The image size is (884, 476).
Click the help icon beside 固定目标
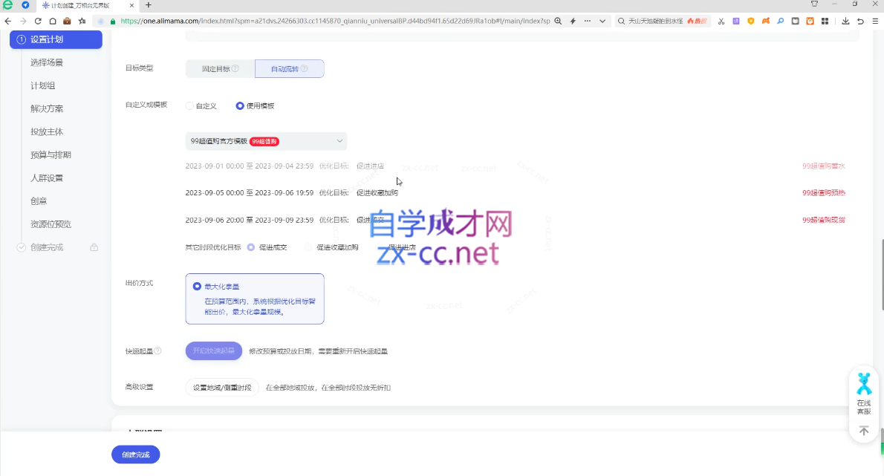tap(235, 68)
